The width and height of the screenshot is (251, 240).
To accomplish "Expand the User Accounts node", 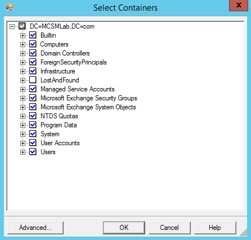I will 23,143.
